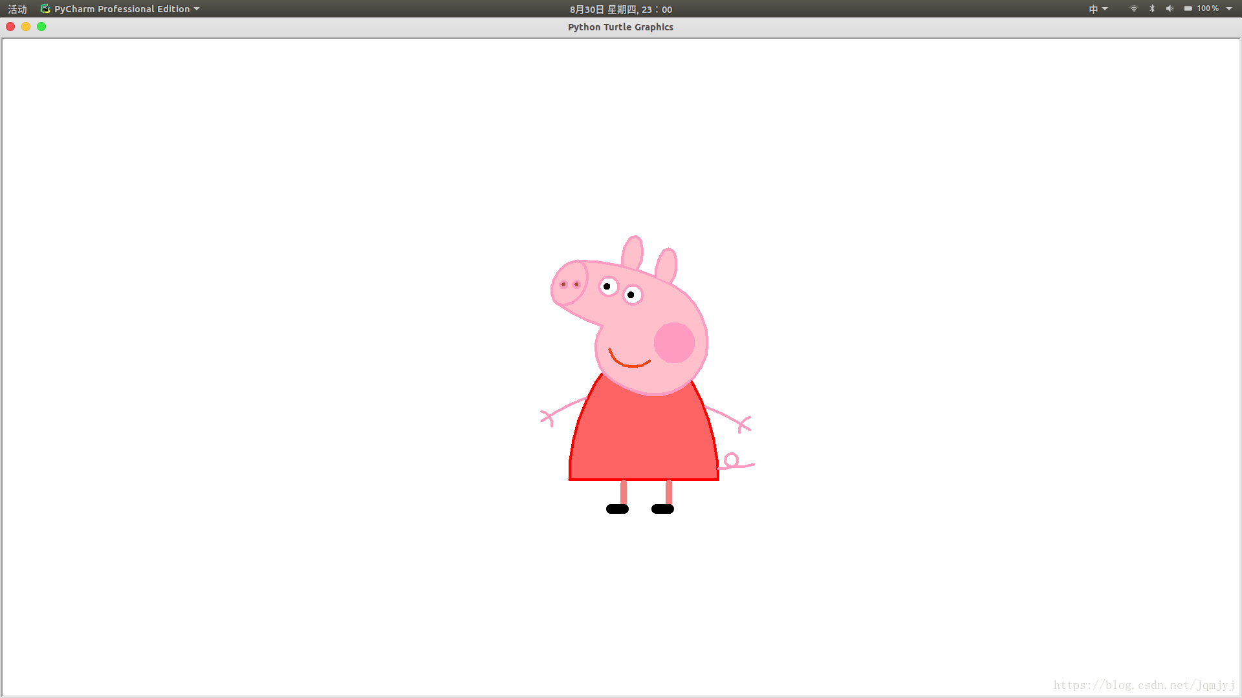This screenshot has height=698, width=1242.
Task: Click the Bluetooth status icon
Action: pos(1152,9)
